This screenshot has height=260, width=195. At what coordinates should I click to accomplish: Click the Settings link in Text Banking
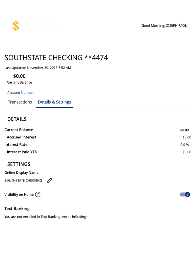pos(82,217)
